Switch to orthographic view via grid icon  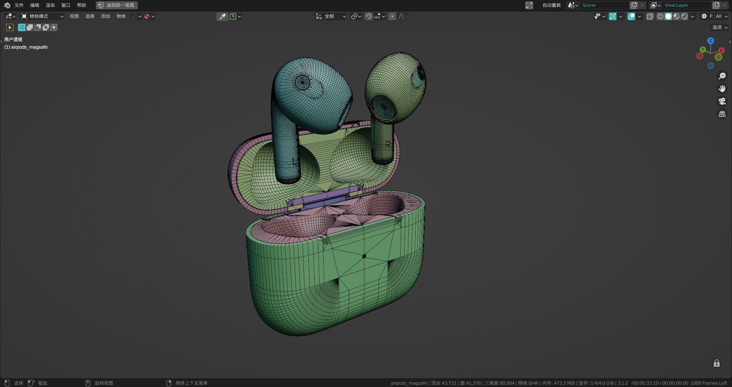point(722,114)
